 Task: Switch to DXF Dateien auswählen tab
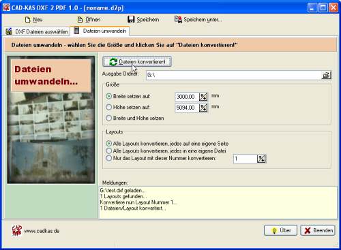pyautogui.click(x=37, y=31)
